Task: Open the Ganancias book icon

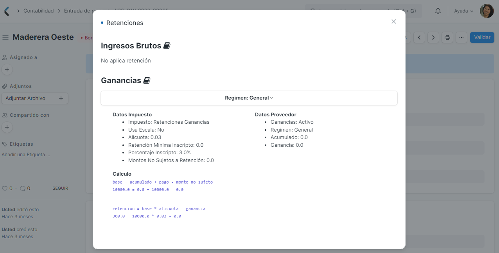Action: pyautogui.click(x=147, y=80)
